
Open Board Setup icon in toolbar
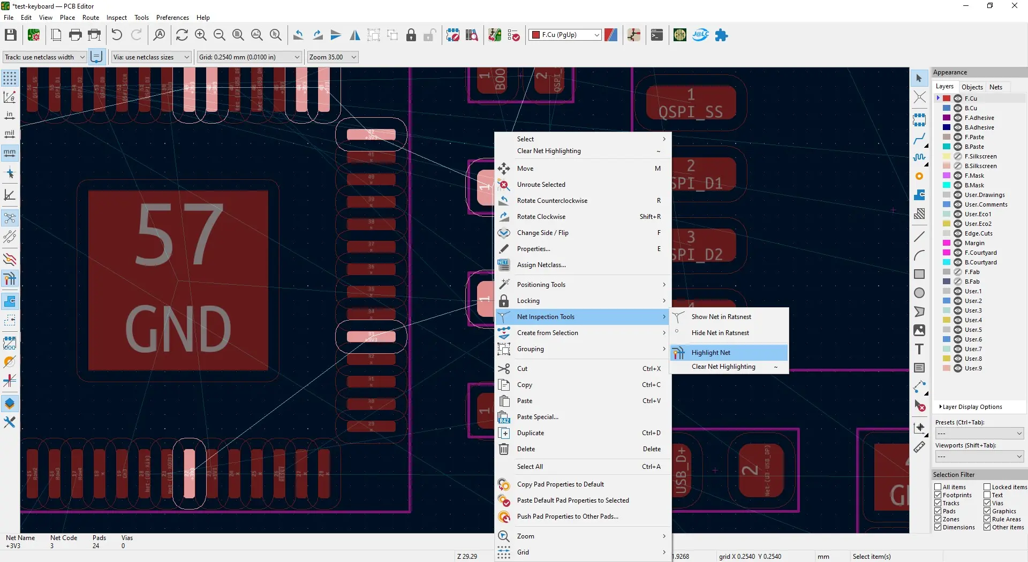[x=34, y=35]
